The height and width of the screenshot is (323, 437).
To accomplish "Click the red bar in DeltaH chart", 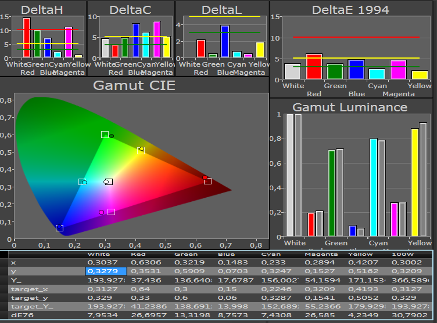I will tap(27, 38).
